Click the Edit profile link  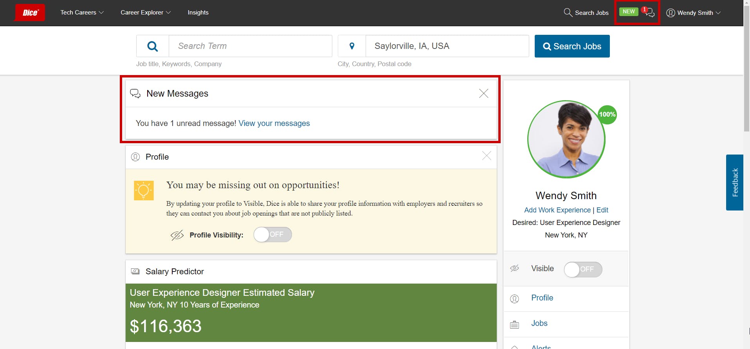tap(602, 210)
